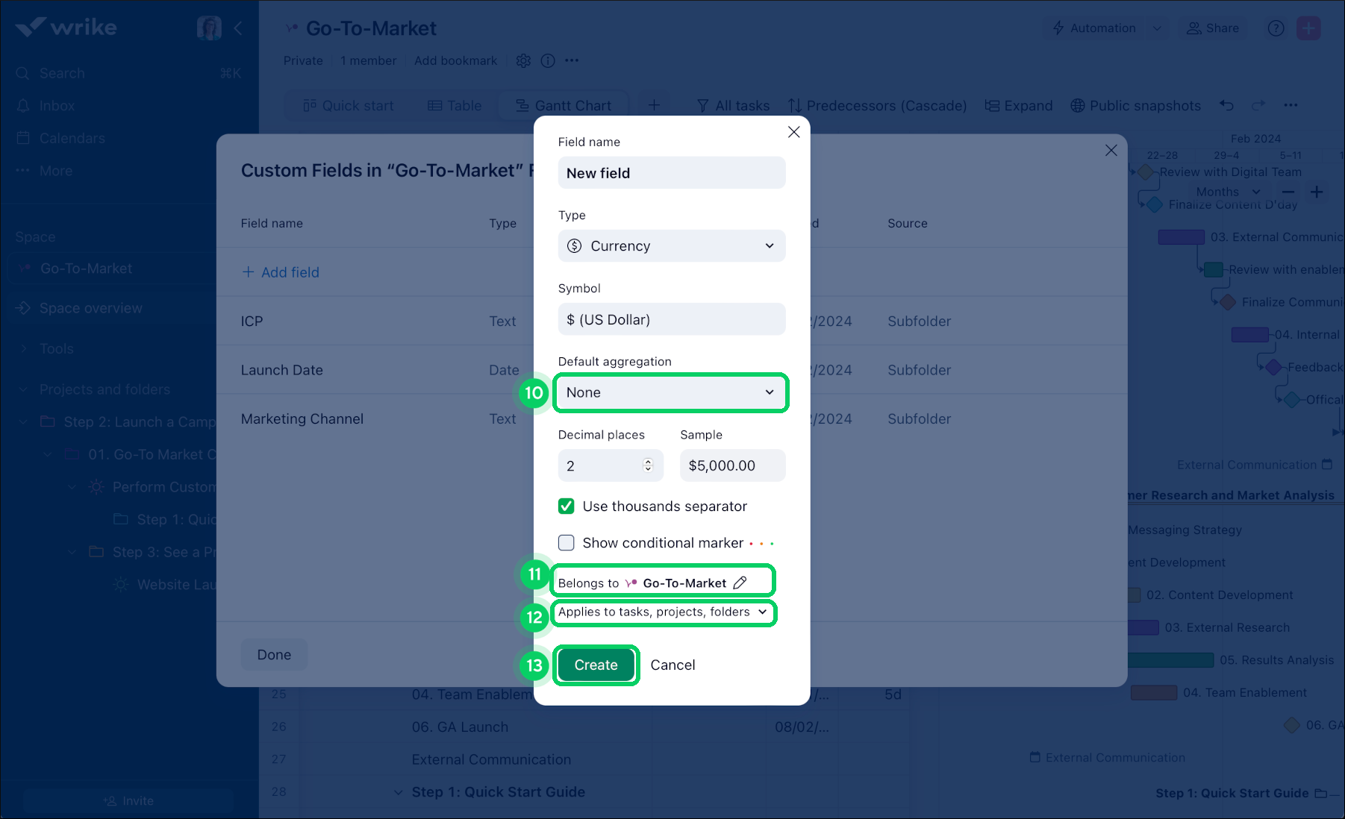The image size is (1345, 819).
Task: Cancel the new field creation
Action: coord(672,665)
